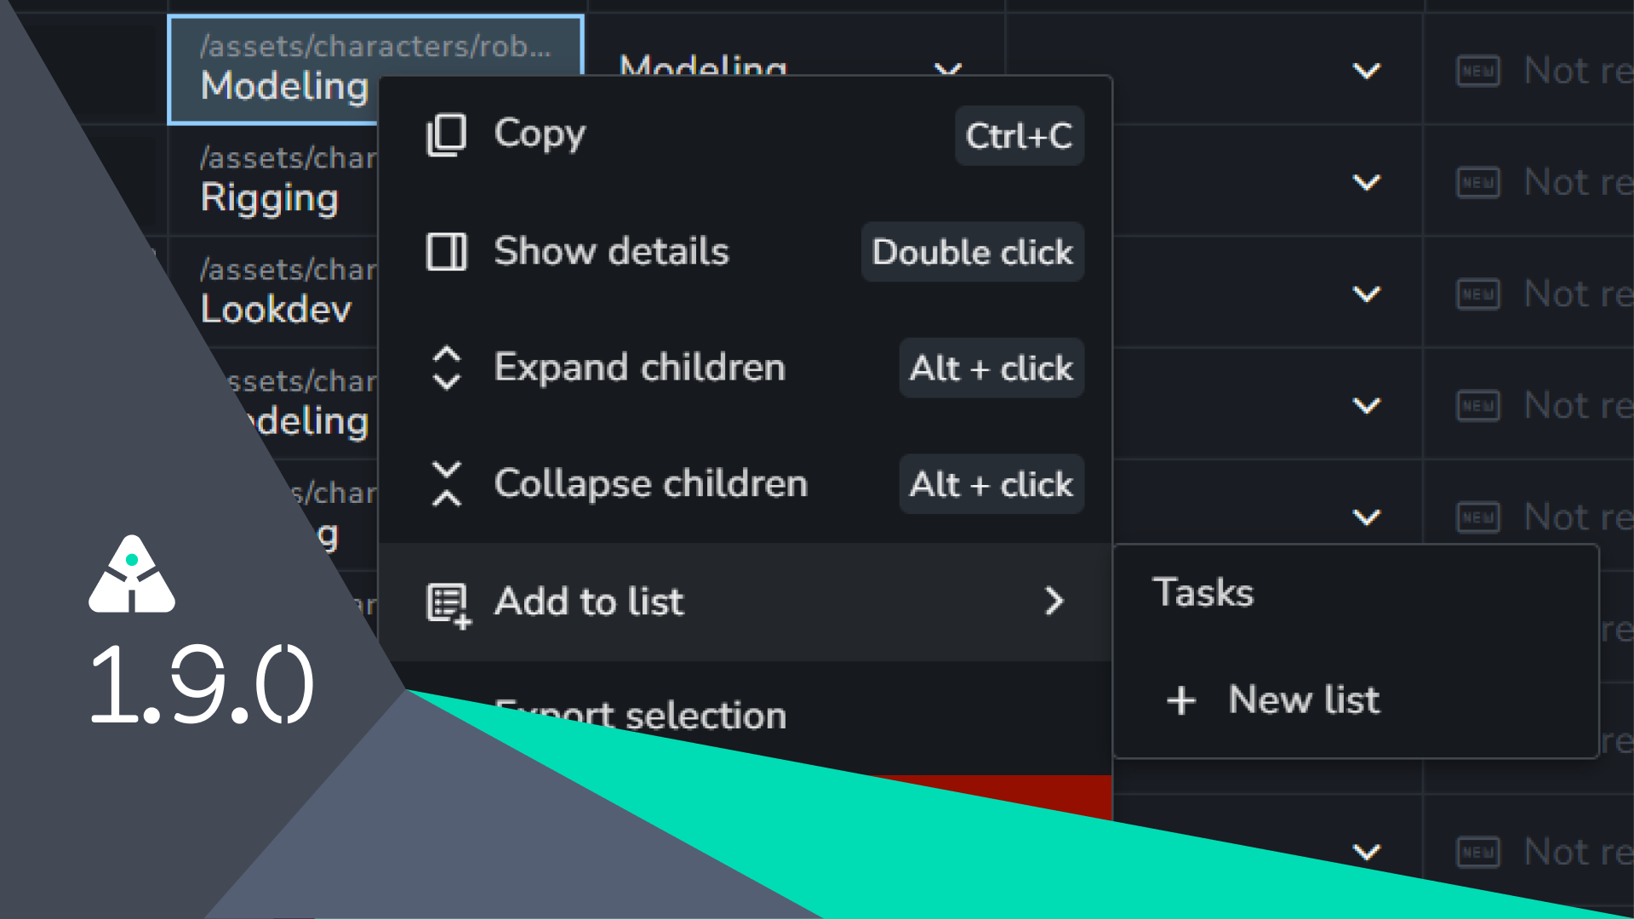Choose Tasks list in the submenu
1634x919 pixels.
pos(1203,593)
